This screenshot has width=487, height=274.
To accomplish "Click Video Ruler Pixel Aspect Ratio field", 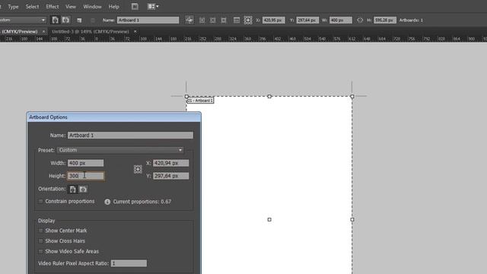I will (129, 263).
